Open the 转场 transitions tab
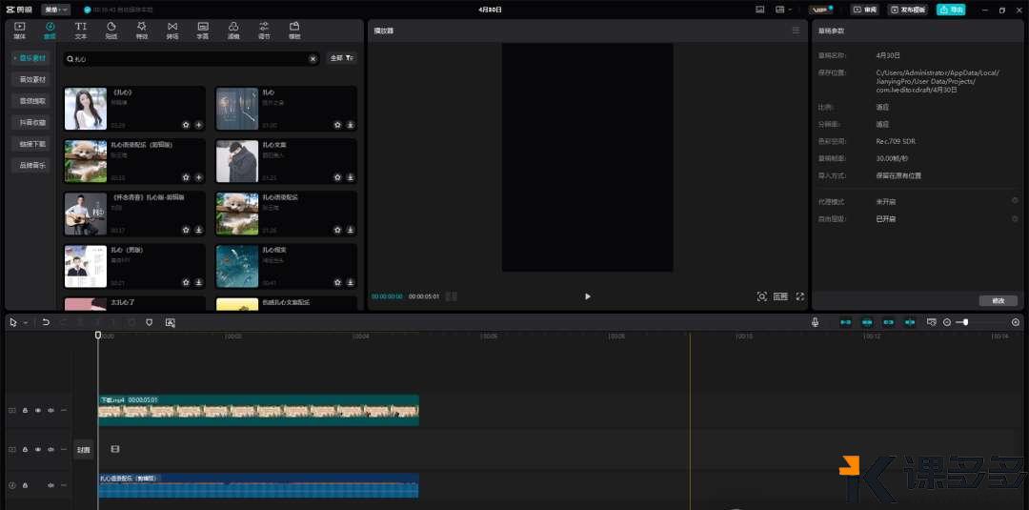 tap(171, 31)
